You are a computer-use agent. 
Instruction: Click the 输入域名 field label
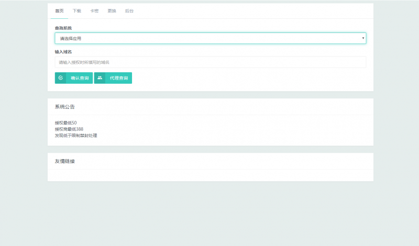pyautogui.click(x=63, y=52)
